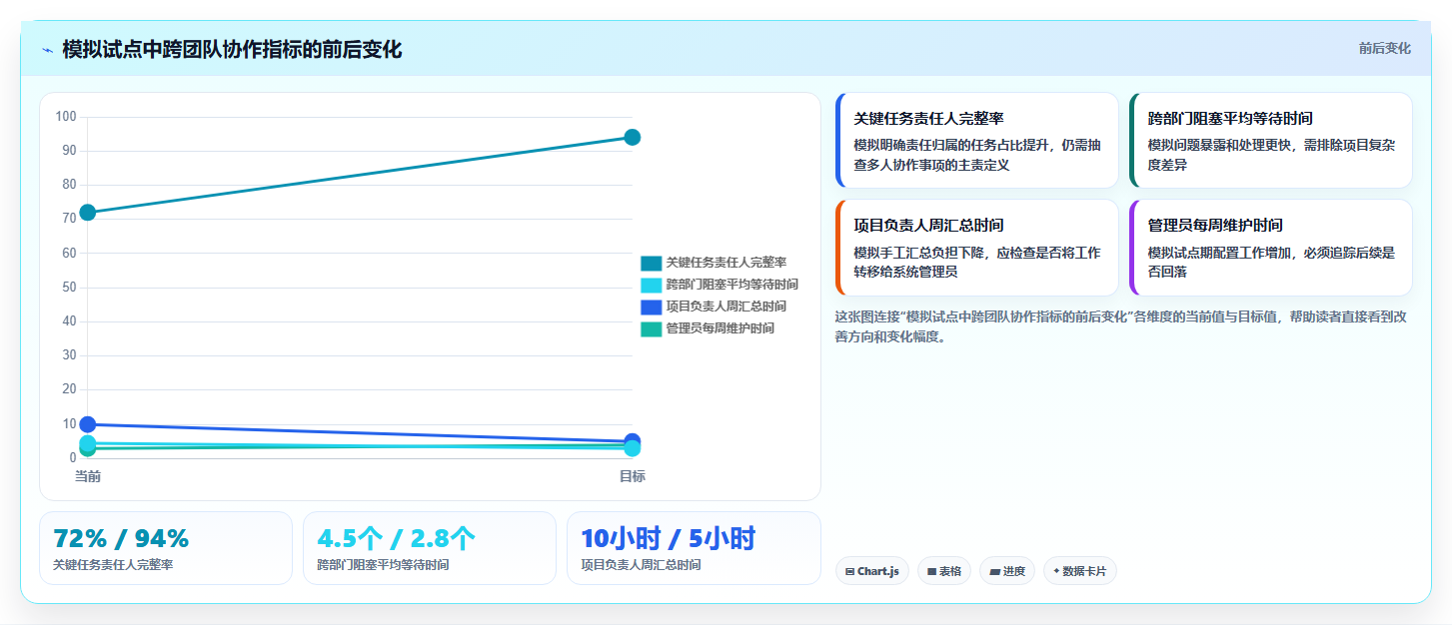
Task: Open the 关键任务责任人完整率 info card
Action: pos(976,141)
